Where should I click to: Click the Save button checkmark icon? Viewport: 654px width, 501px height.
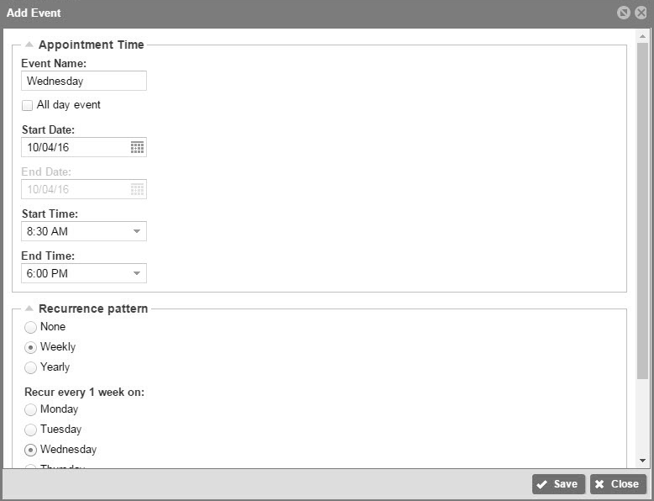(542, 484)
